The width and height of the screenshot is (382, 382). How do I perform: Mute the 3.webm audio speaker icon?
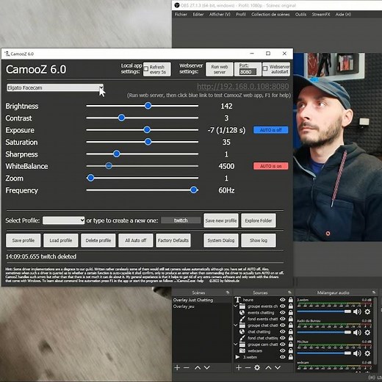357,311
